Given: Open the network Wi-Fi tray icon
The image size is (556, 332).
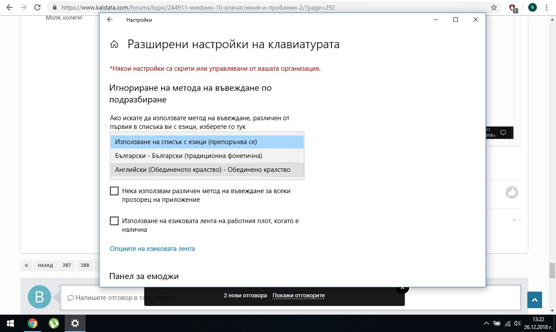Looking at the screenshot, I should (507, 323).
